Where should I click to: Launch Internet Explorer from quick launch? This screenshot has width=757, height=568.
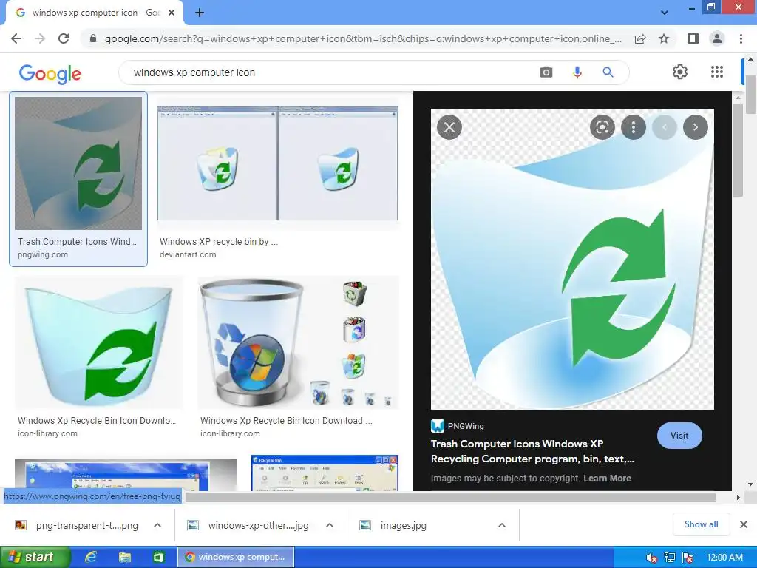pos(90,558)
